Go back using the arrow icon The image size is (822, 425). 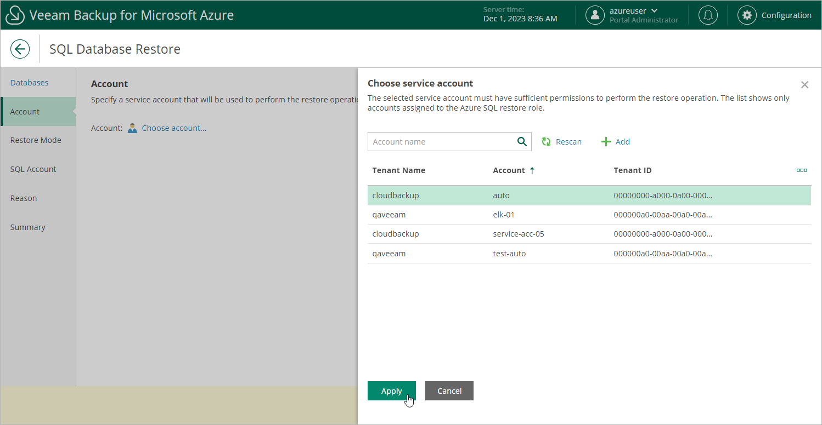click(20, 49)
